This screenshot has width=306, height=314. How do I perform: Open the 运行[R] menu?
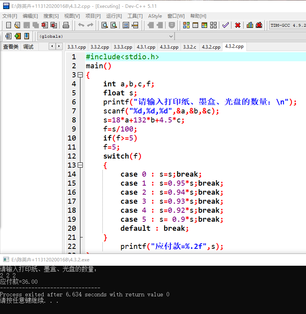coord(114,16)
